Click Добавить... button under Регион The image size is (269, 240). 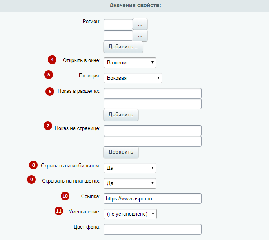123,47
